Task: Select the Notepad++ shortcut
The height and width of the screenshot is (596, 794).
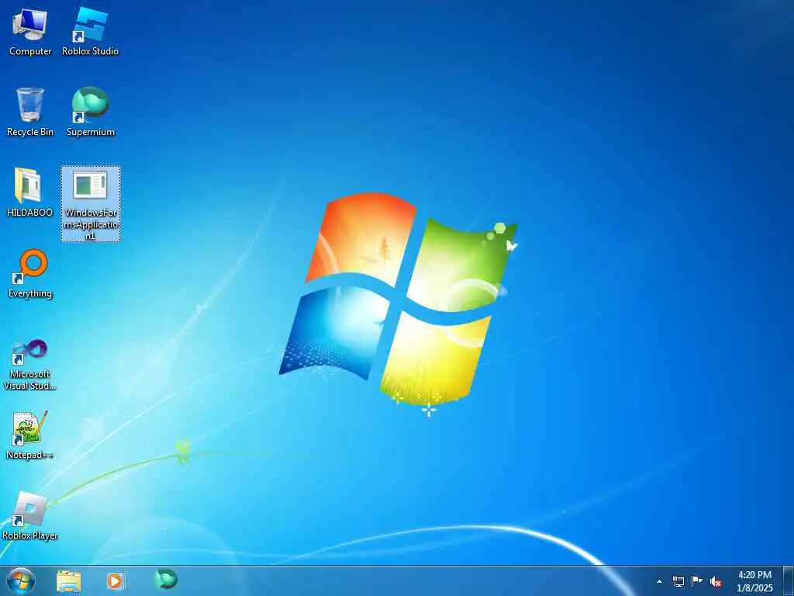Action: pos(30,435)
